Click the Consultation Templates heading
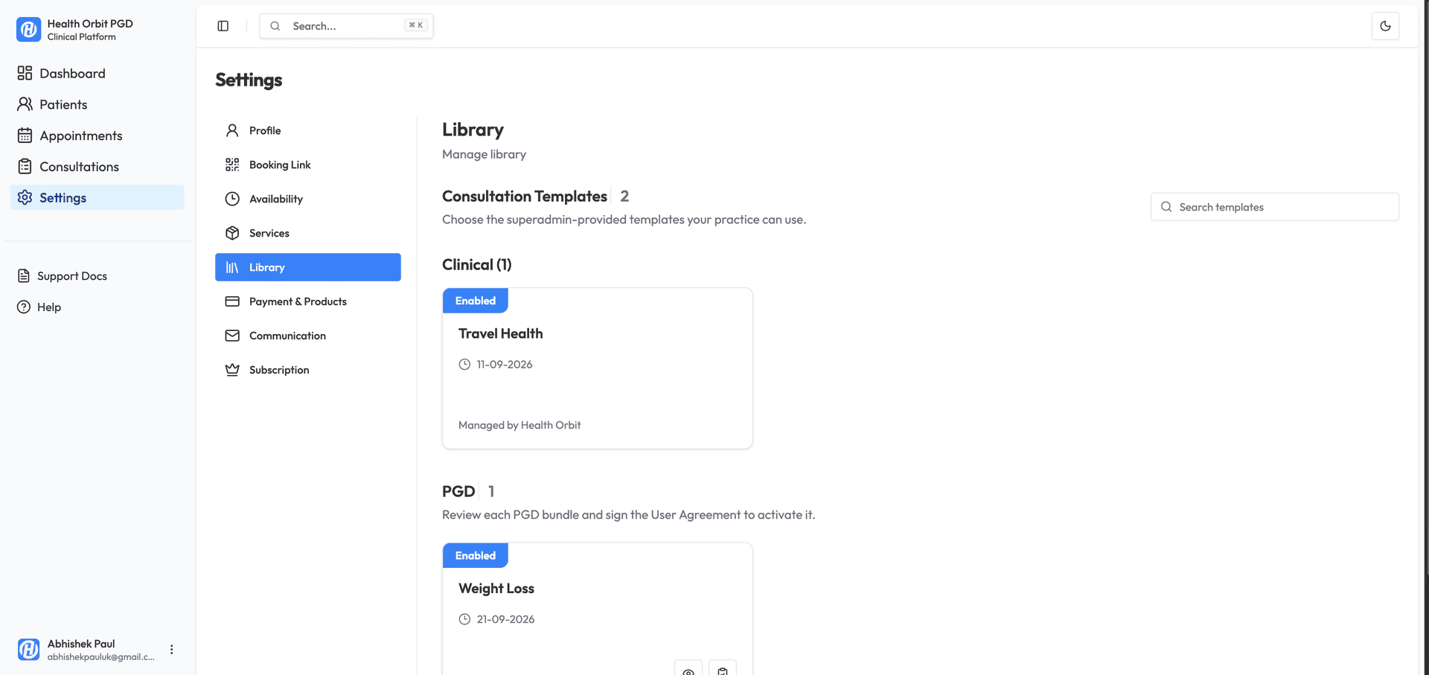 tap(525, 196)
